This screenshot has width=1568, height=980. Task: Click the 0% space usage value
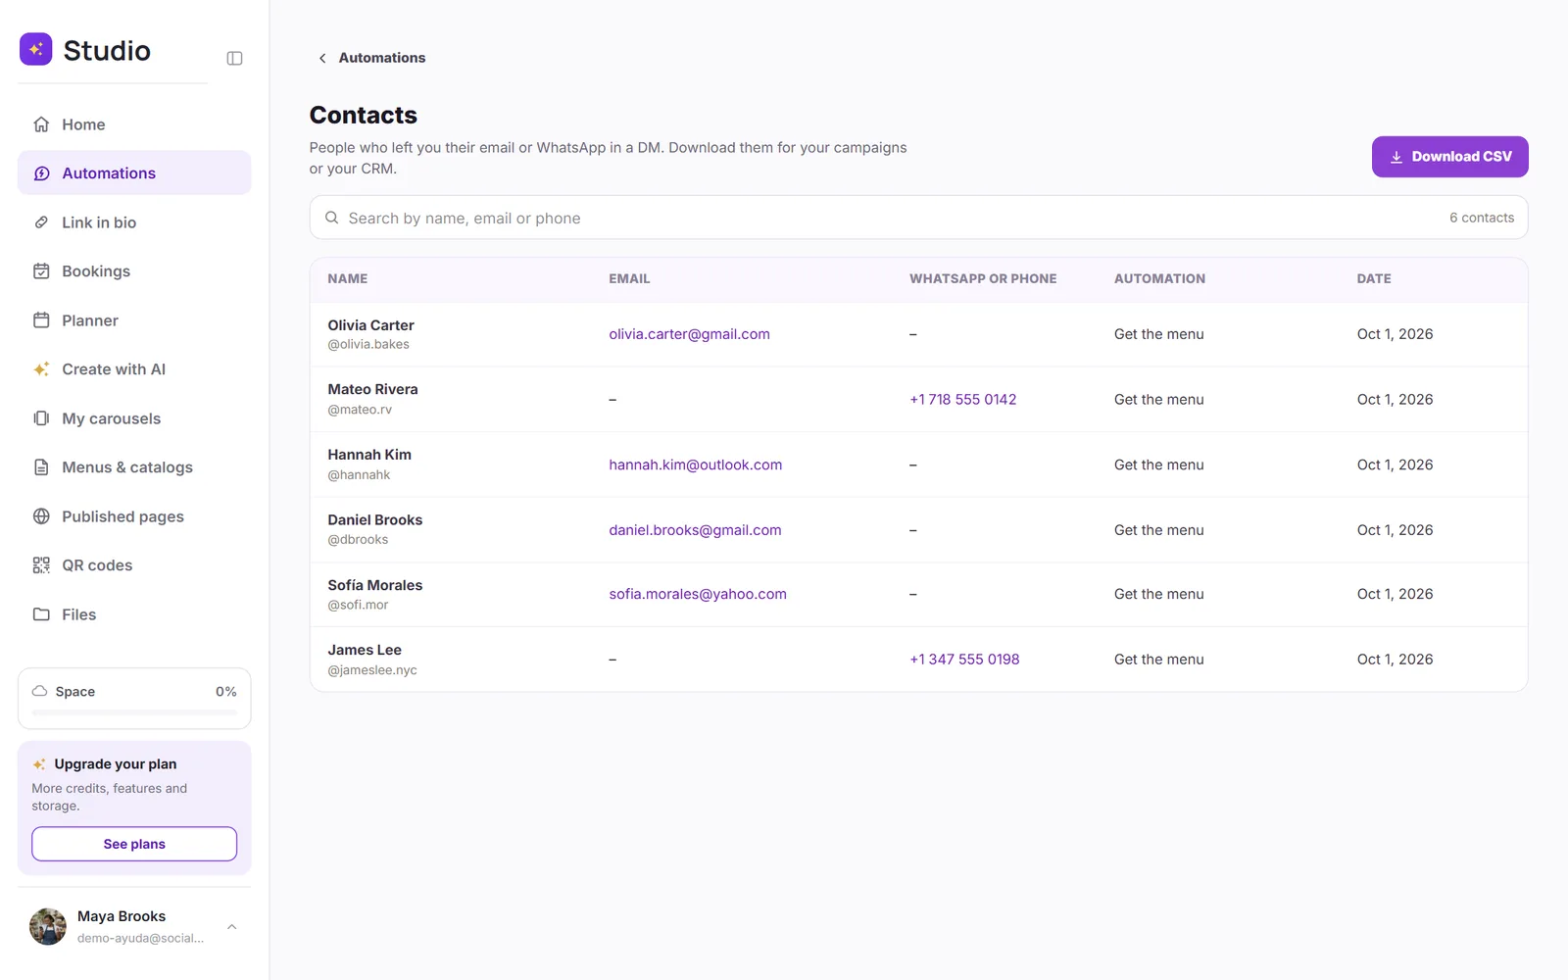click(226, 692)
